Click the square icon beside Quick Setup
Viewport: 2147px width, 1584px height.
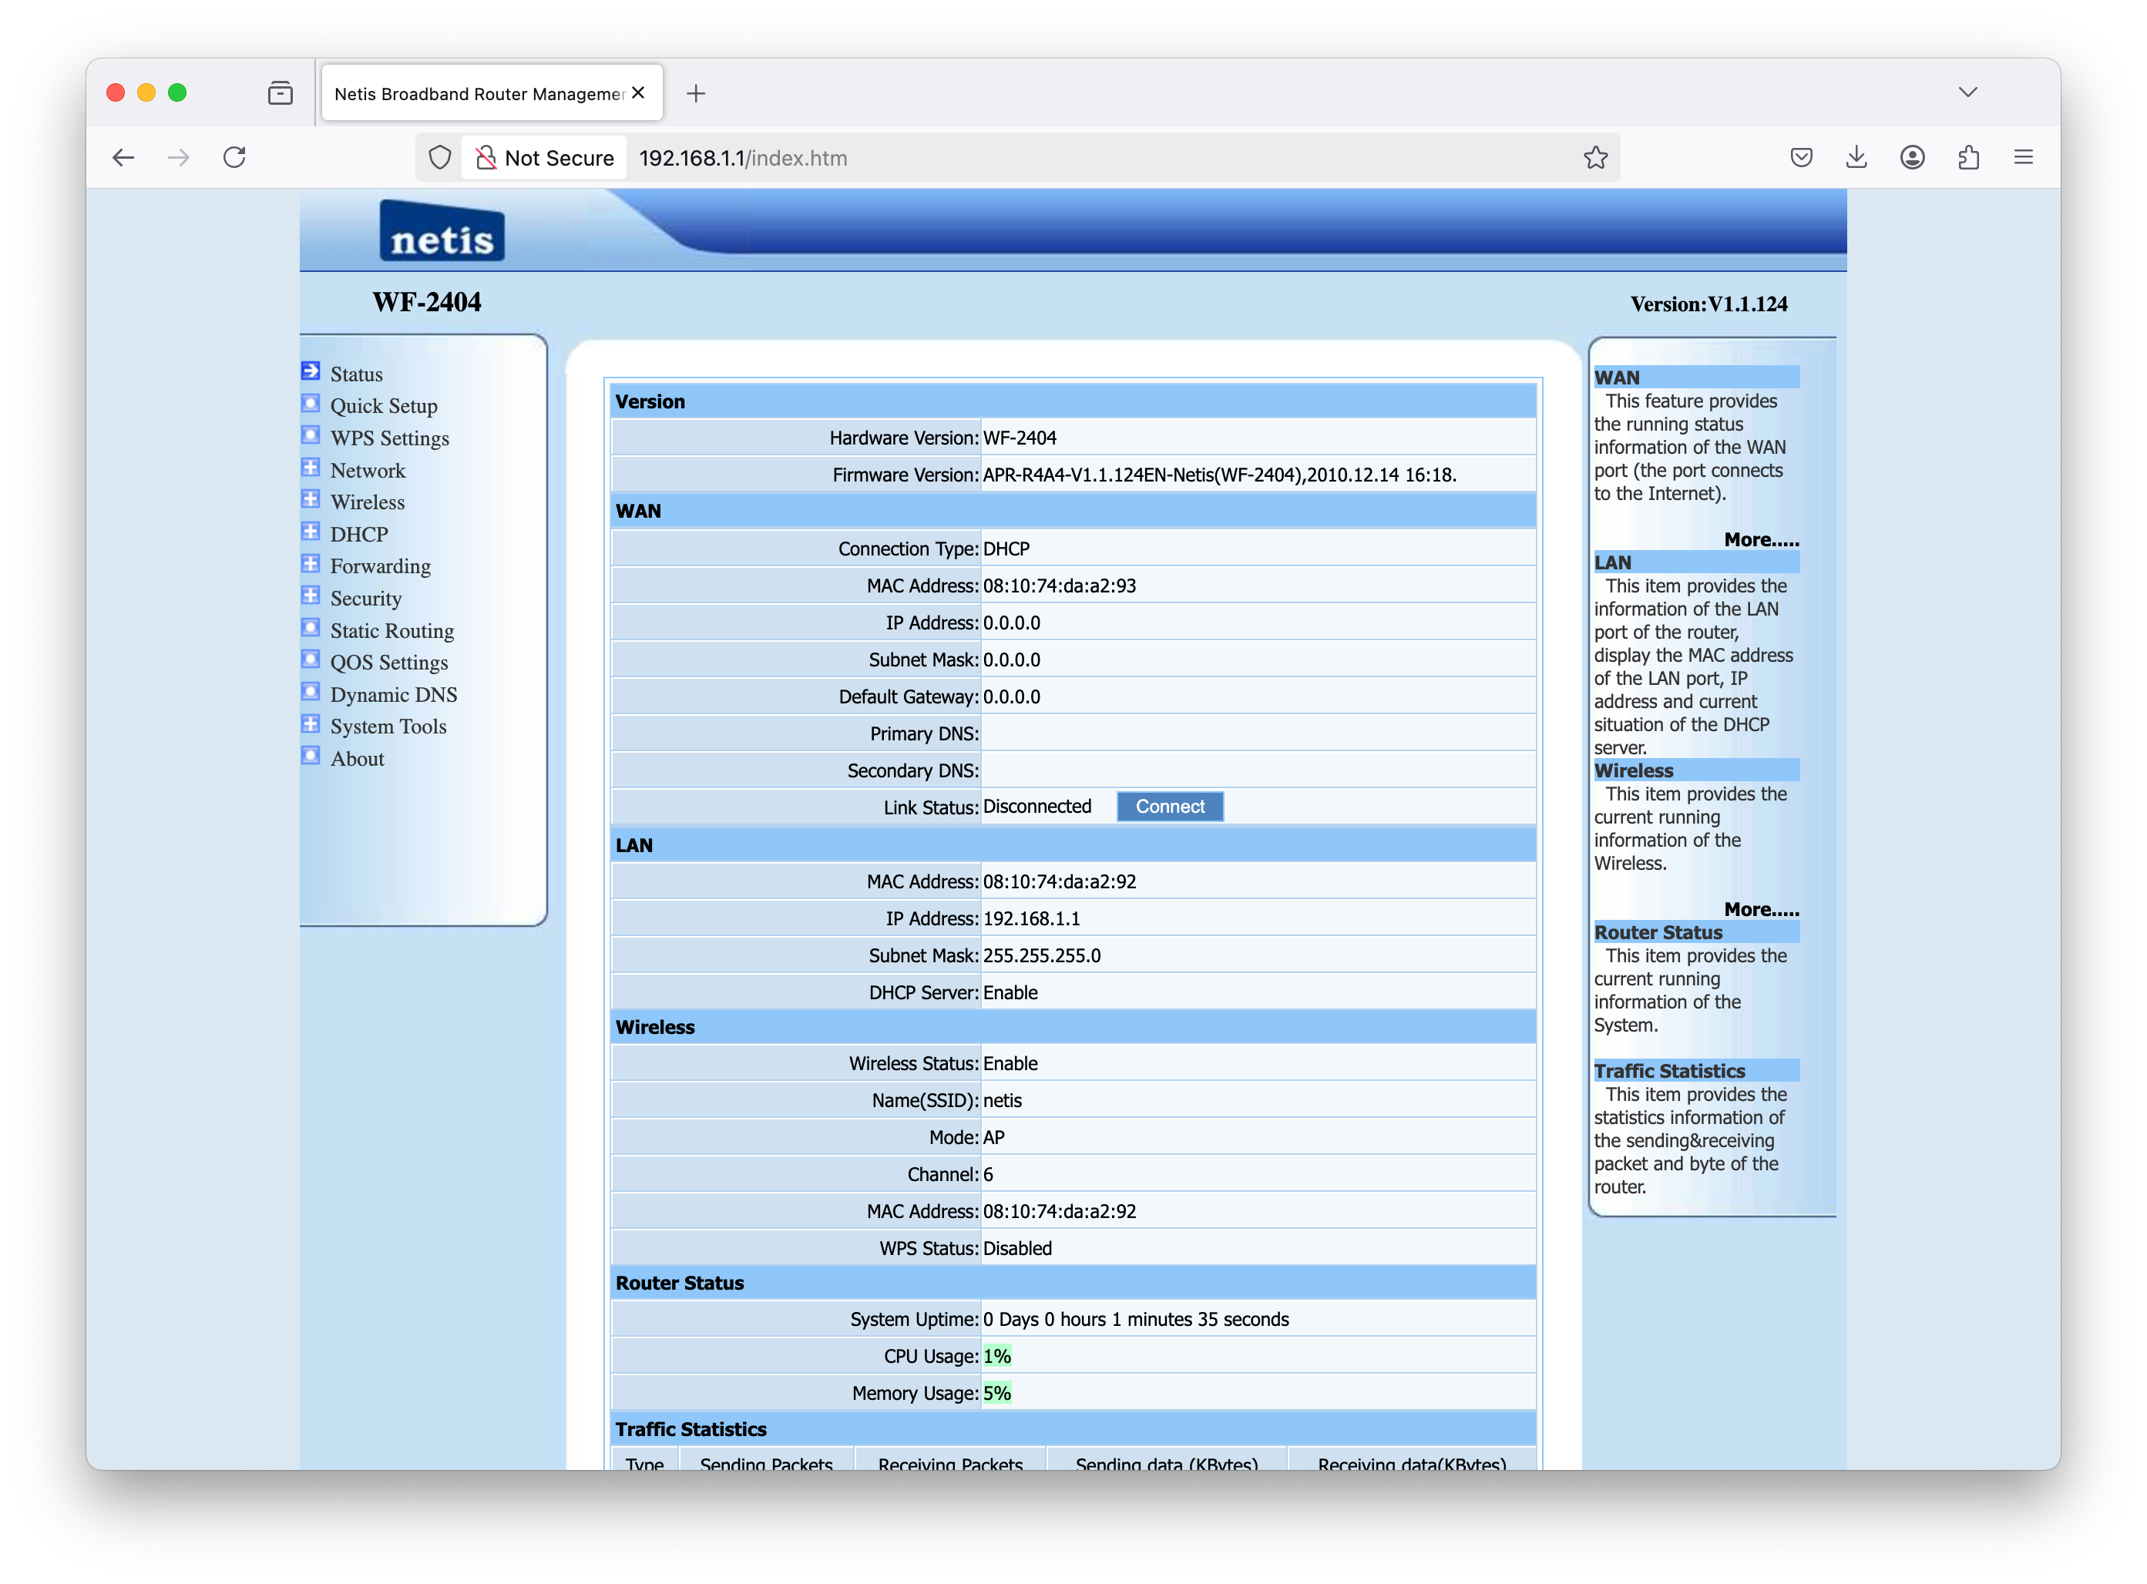click(x=311, y=403)
